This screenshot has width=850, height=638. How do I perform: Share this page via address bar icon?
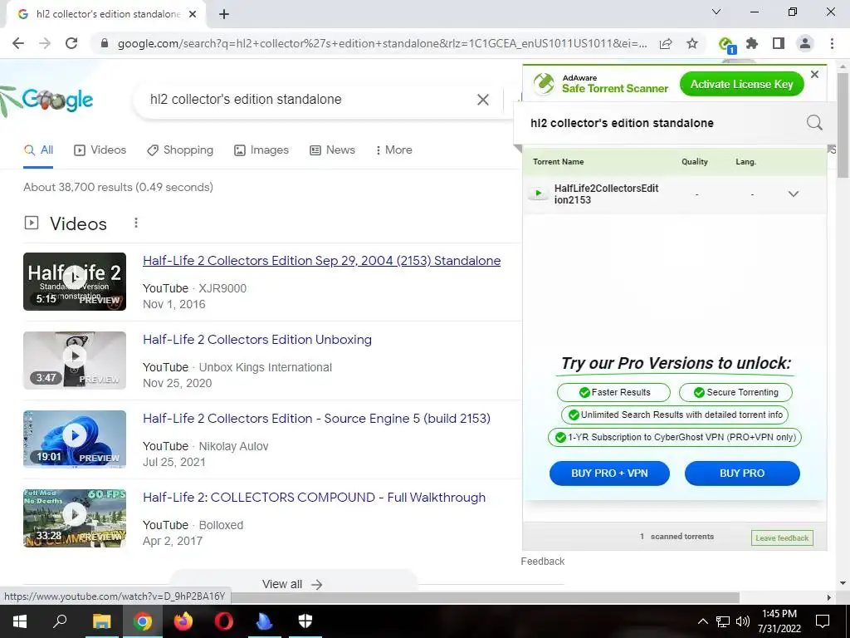coord(666,43)
